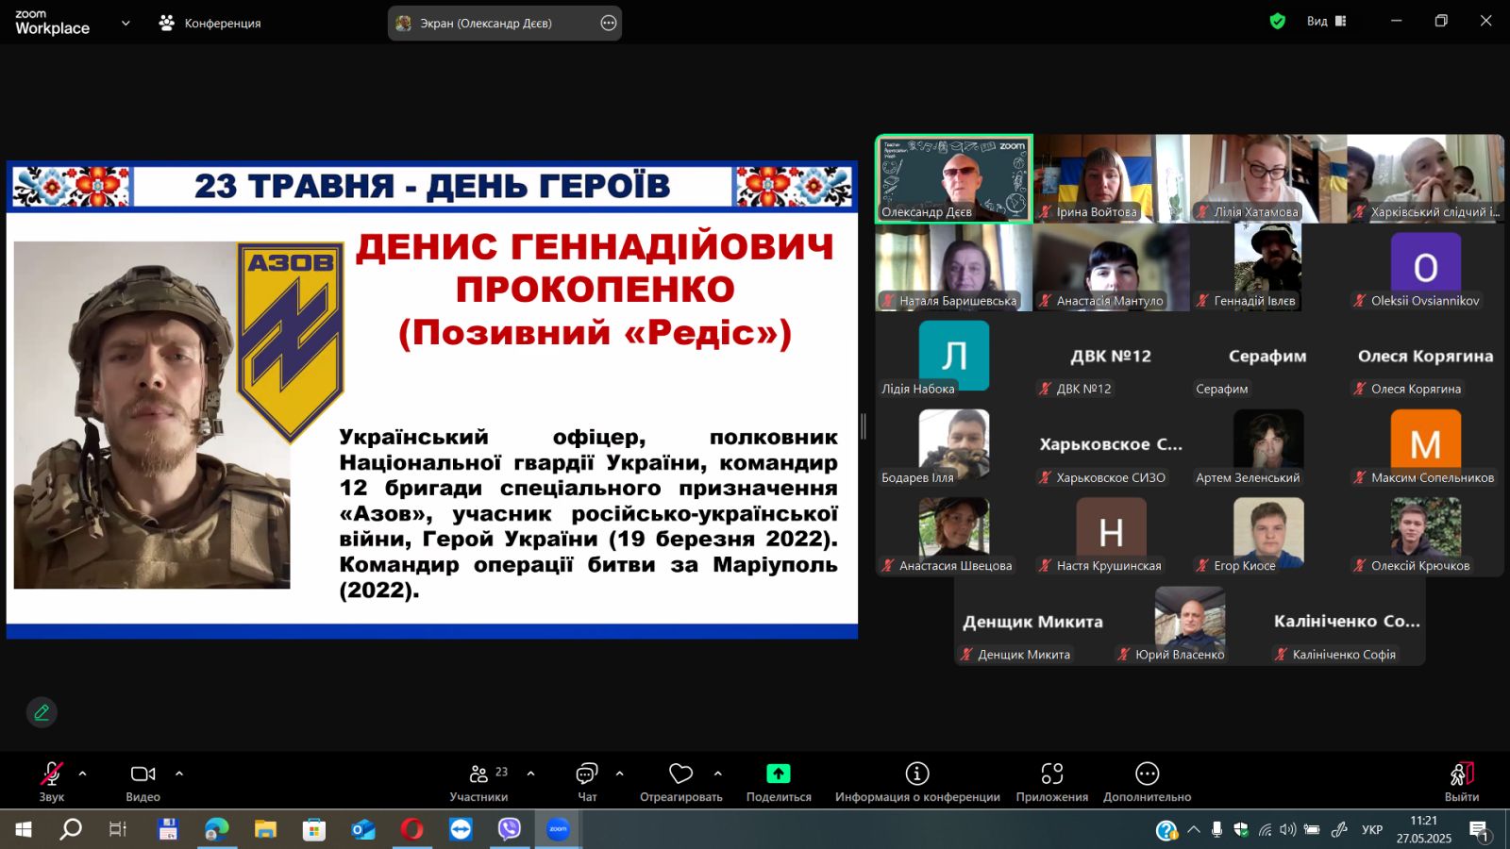Select Анастасия Швецова participant tile
The image size is (1510, 849).
pos(954,534)
